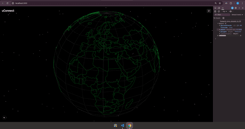
Task: Bookmark this page with the star icon
Action: click(x=220, y=3)
